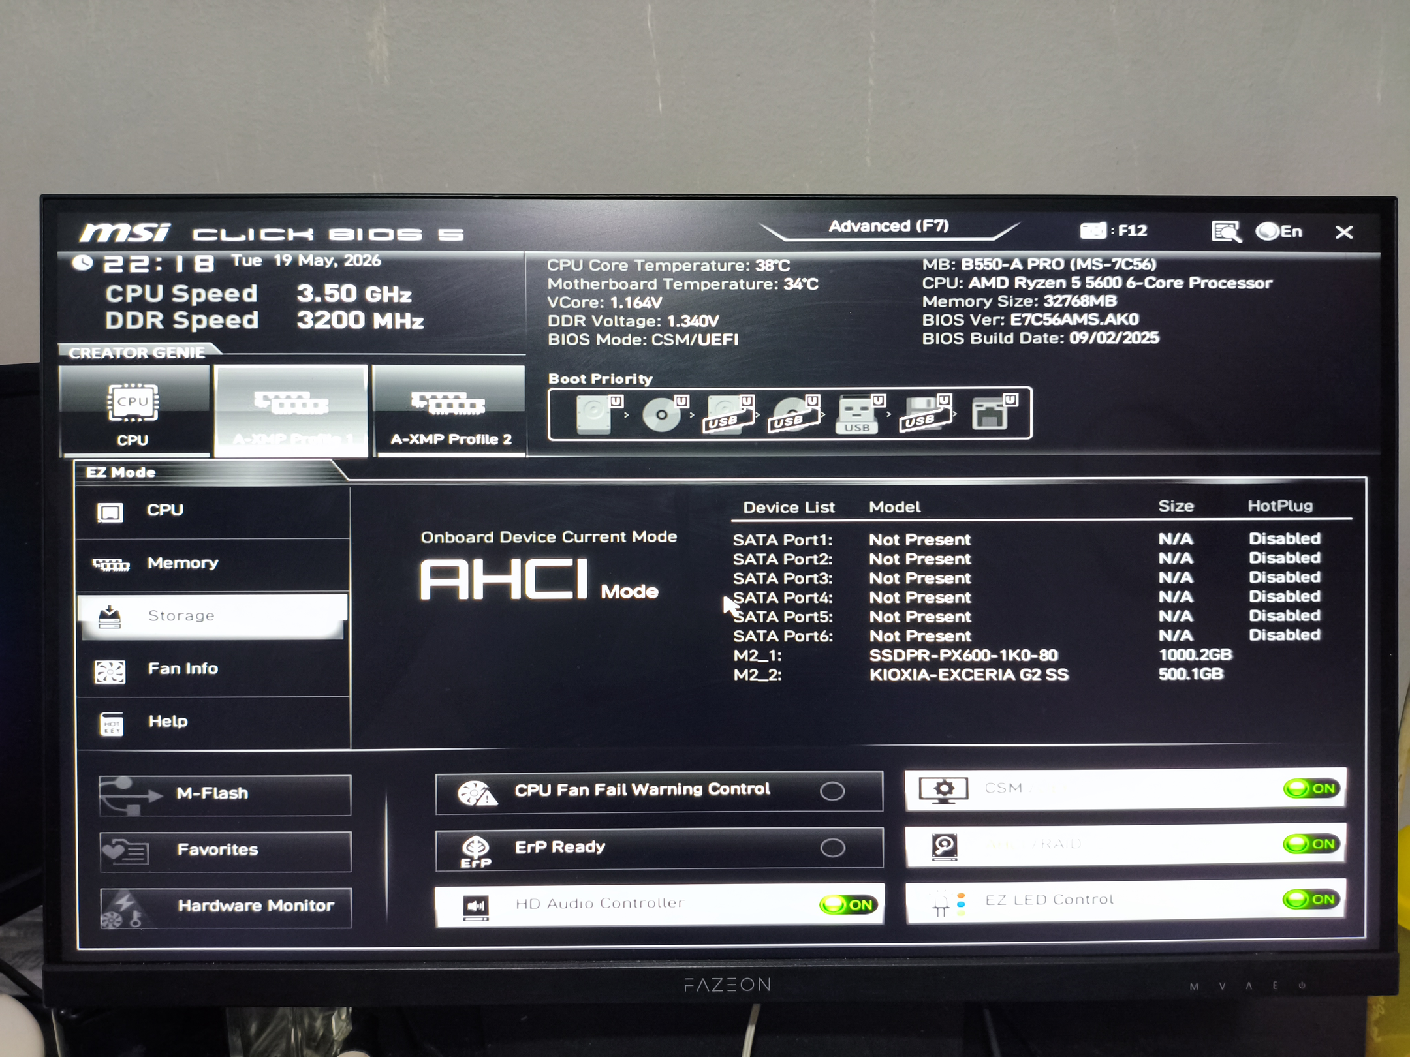Open the Memory section
The width and height of the screenshot is (1410, 1057).
pos(213,564)
